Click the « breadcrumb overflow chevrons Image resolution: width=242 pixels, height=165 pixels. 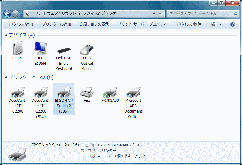point(32,13)
